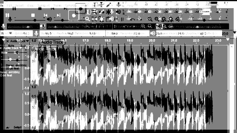Screen dimensions: 237x133
Task: Click the Zoom In magnifier button
Action: pos(150,19)
